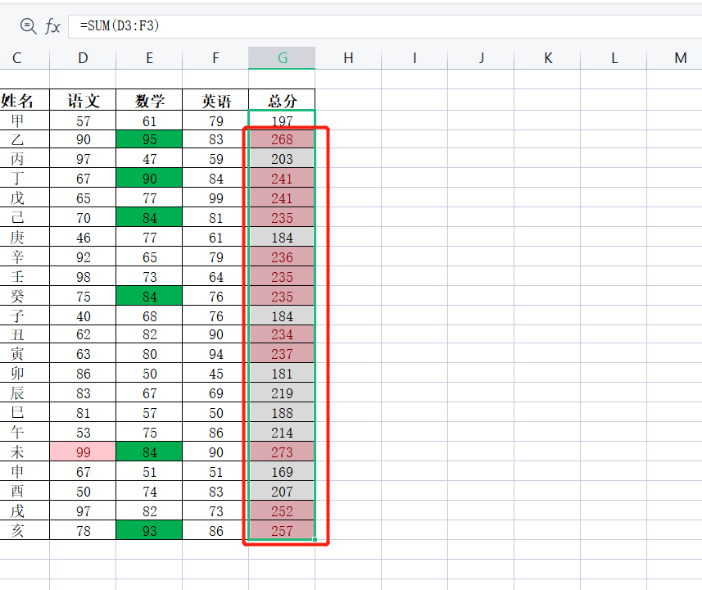The image size is (702, 590).
Task: Click name cell 甲
Action: 25,120
